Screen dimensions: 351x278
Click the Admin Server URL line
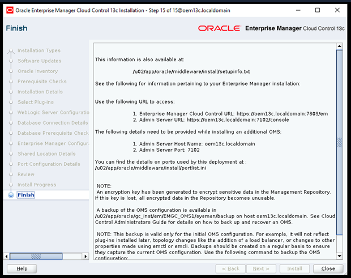point(211,120)
